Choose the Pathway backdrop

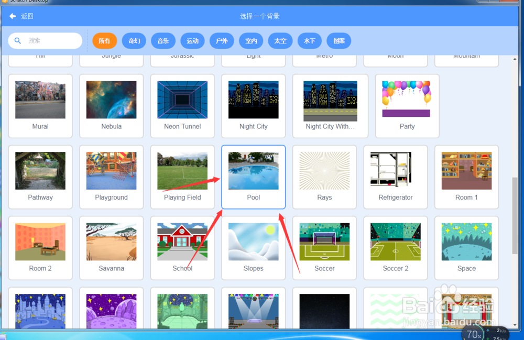coord(40,177)
